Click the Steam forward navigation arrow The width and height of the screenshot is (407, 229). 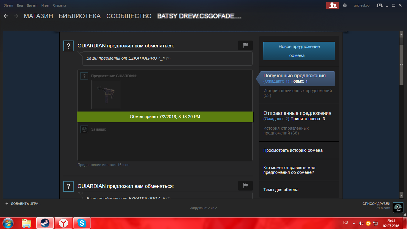[x=16, y=16]
